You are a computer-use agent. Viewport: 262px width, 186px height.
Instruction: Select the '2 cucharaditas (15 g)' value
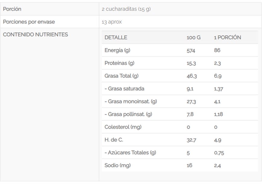pos(126,9)
